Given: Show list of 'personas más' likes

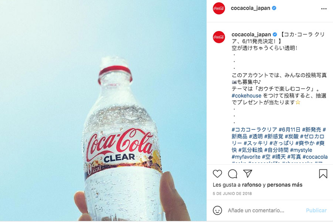Looking at the screenshot, I should [x=285, y=185].
